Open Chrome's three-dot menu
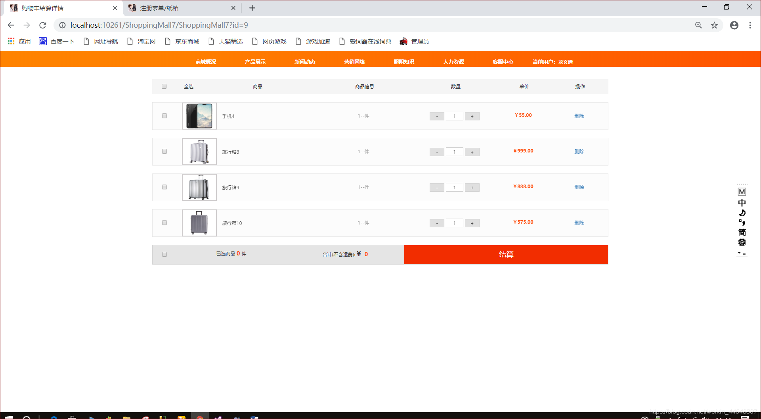The height and width of the screenshot is (419, 761). (x=750, y=25)
